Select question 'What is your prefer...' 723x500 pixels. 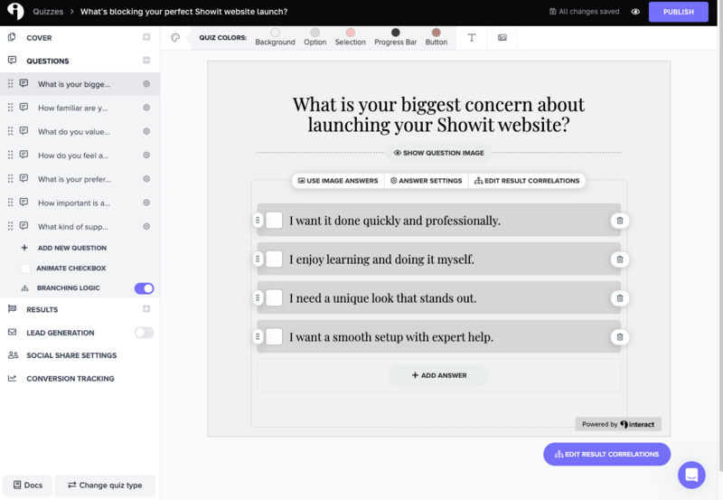coord(75,179)
